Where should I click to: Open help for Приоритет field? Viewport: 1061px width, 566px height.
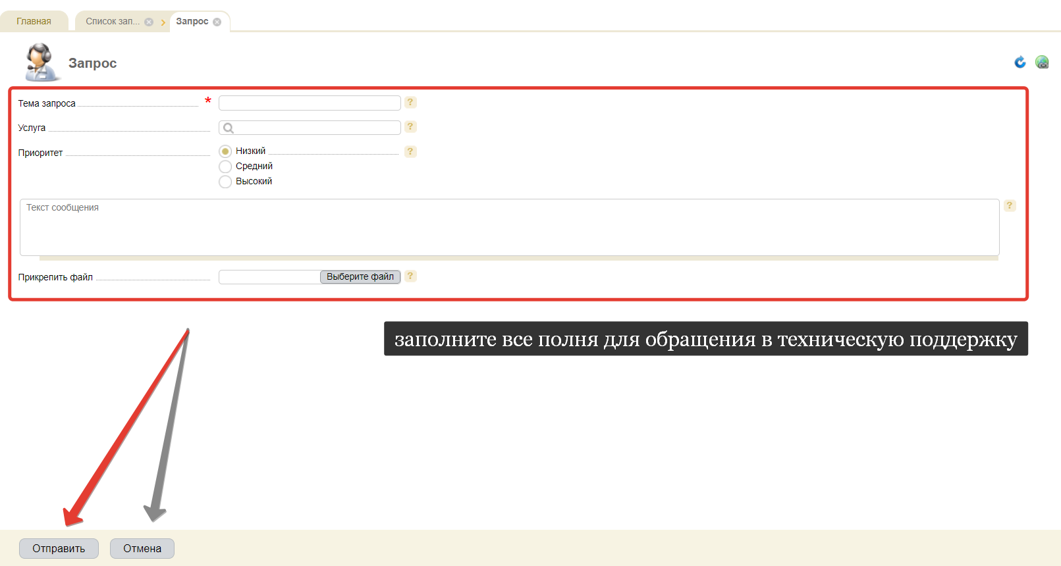click(410, 151)
